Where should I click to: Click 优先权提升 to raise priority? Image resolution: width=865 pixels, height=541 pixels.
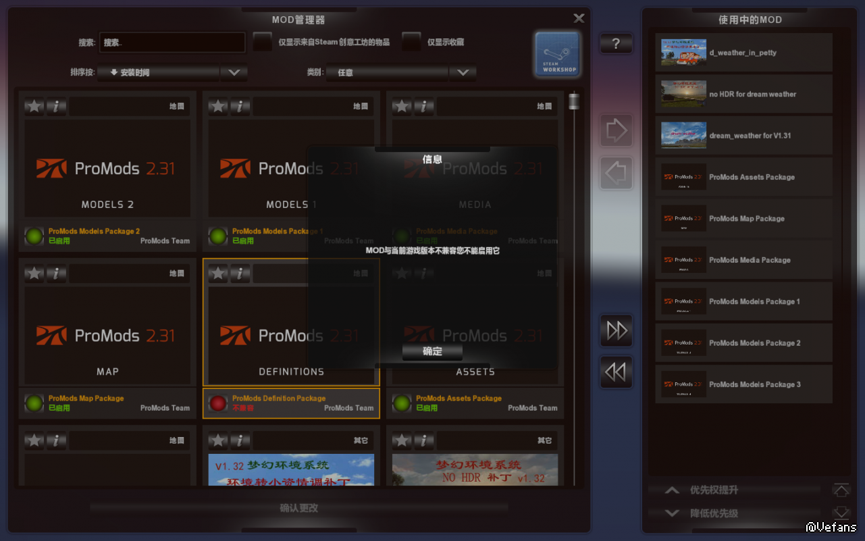714,490
